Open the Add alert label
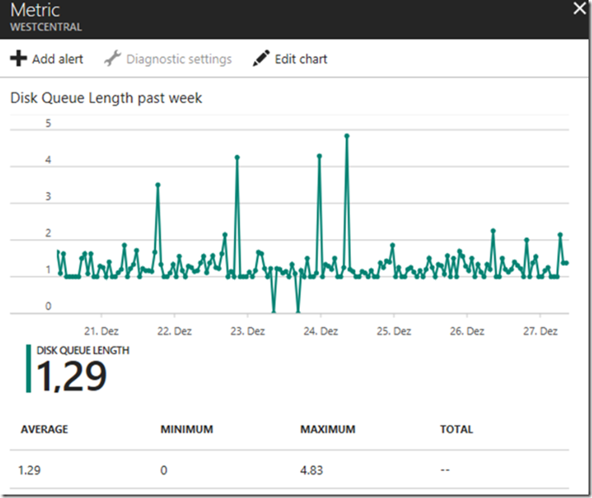Screen dimensions: 592x498 tap(57, 59)
